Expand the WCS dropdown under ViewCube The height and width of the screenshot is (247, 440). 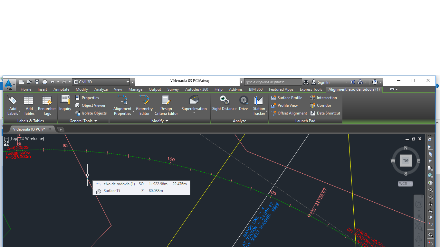coord(410,183)
